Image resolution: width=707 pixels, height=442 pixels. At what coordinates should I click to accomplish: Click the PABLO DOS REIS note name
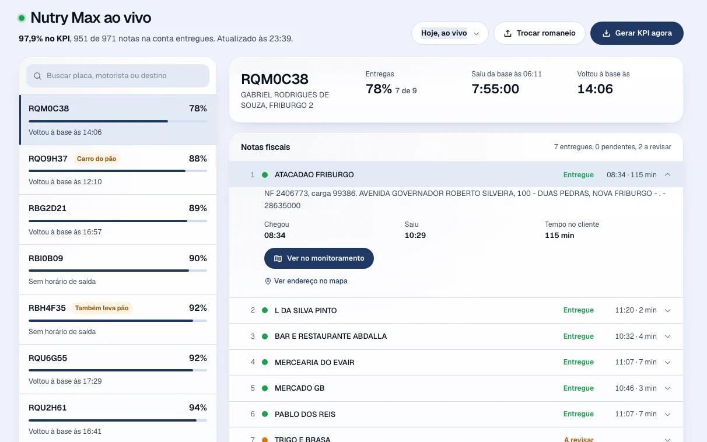click(305, 414)
